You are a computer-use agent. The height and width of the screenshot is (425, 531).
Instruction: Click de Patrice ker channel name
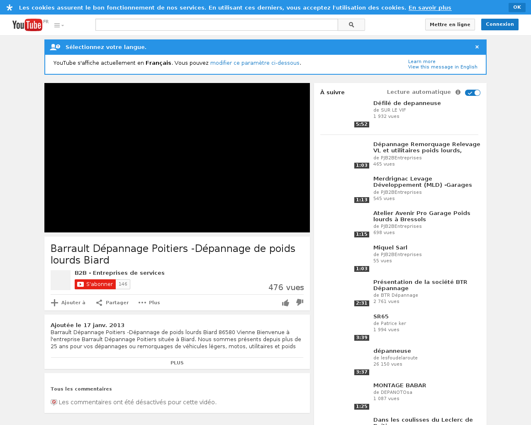390,324
